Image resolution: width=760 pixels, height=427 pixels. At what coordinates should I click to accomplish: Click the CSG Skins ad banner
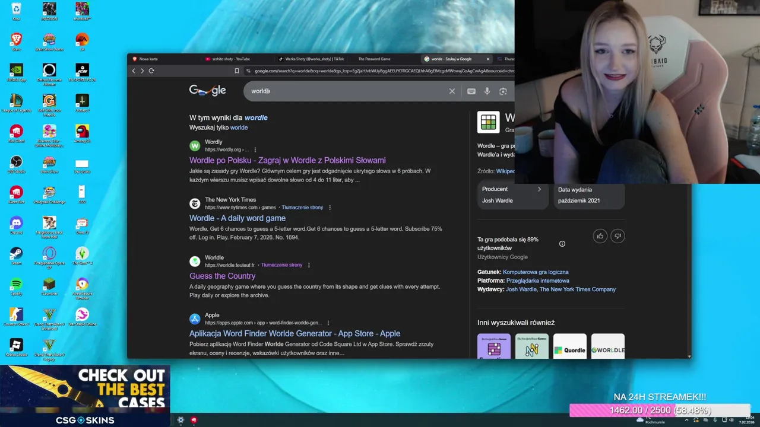coord(85,396)
